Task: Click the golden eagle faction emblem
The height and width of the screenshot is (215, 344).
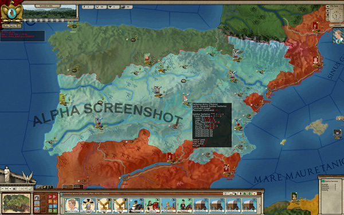Action: click(11, 13)
